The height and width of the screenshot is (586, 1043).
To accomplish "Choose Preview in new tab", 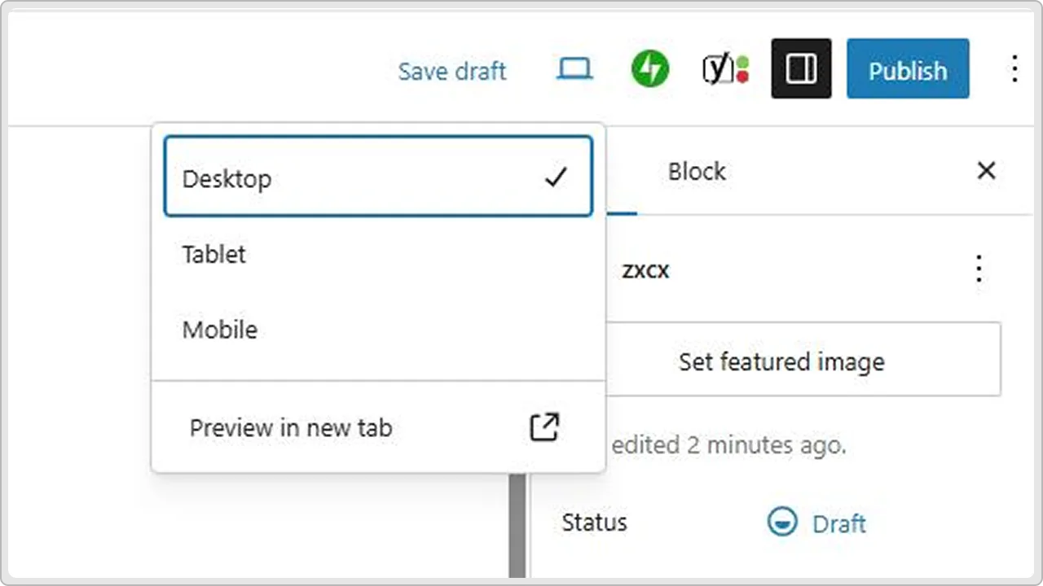I will [291, 427].
